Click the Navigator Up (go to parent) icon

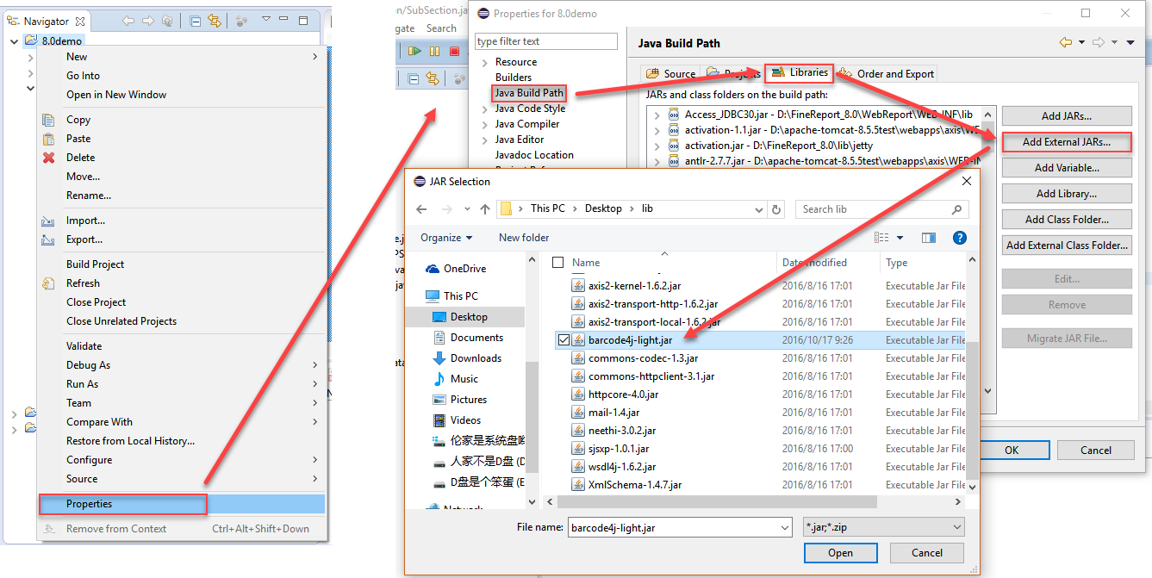(x=166, y=21)
